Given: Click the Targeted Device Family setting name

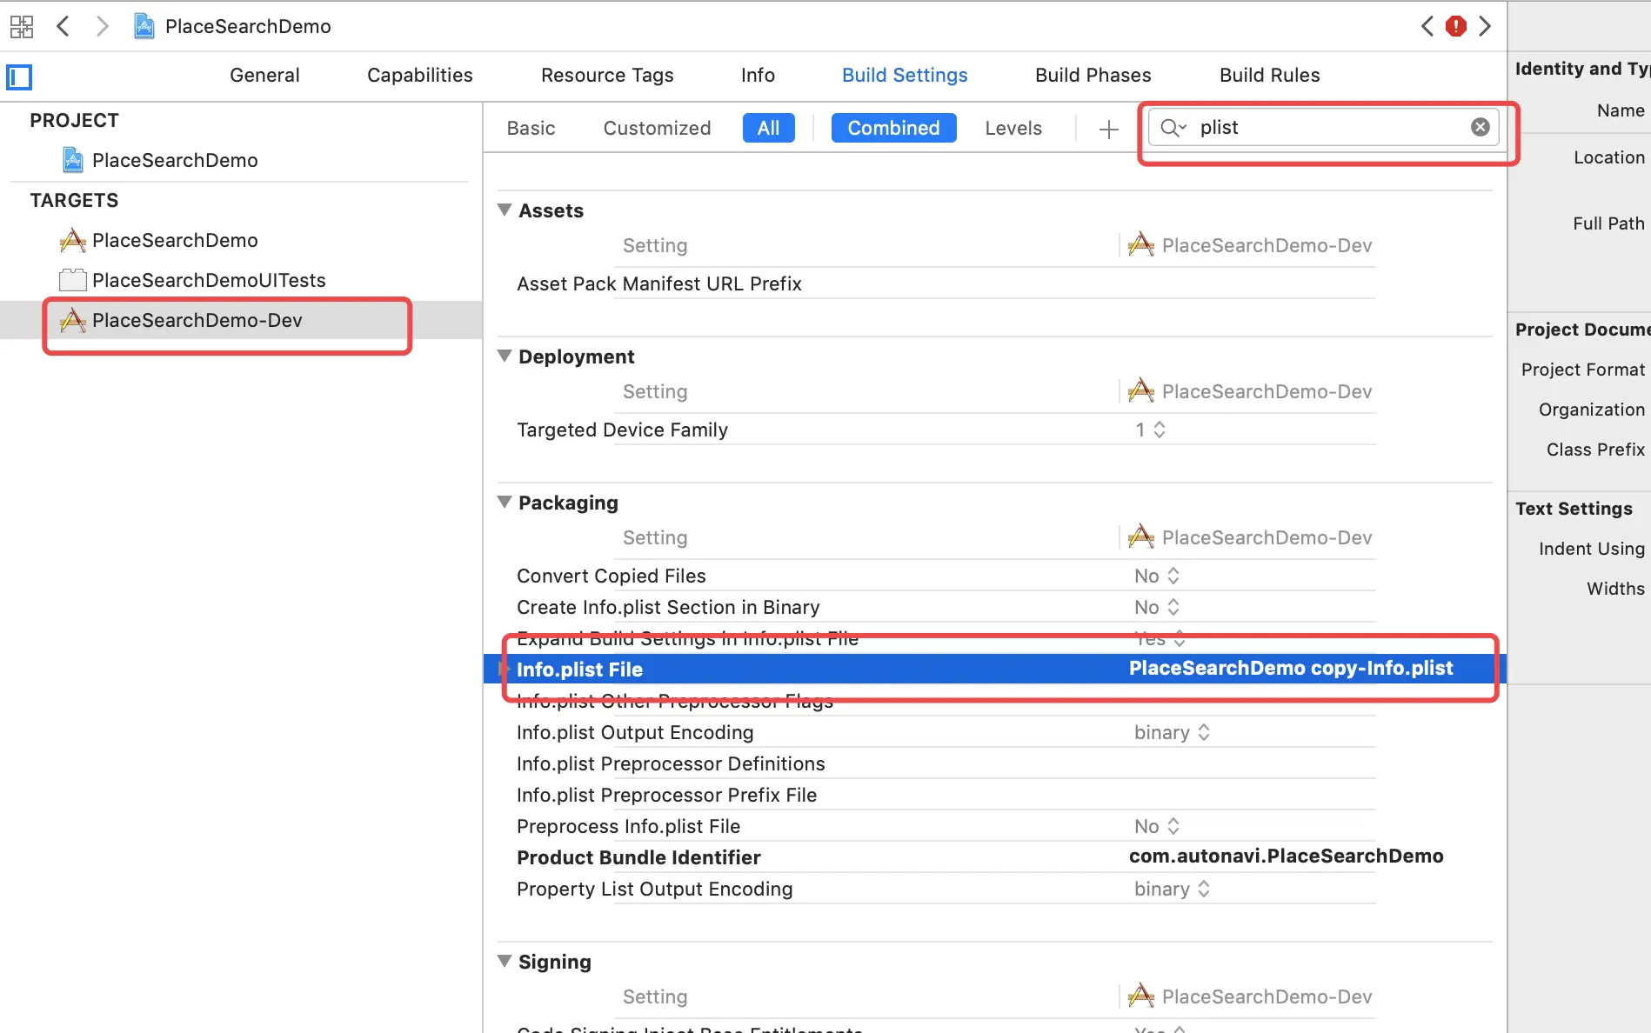Looking at the screenshot, I should [x=622, y=430].
